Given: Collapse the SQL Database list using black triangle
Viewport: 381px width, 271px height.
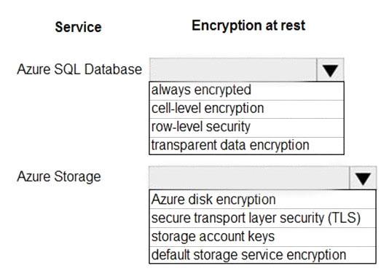Looking at the screenshot, I should 330,70.
